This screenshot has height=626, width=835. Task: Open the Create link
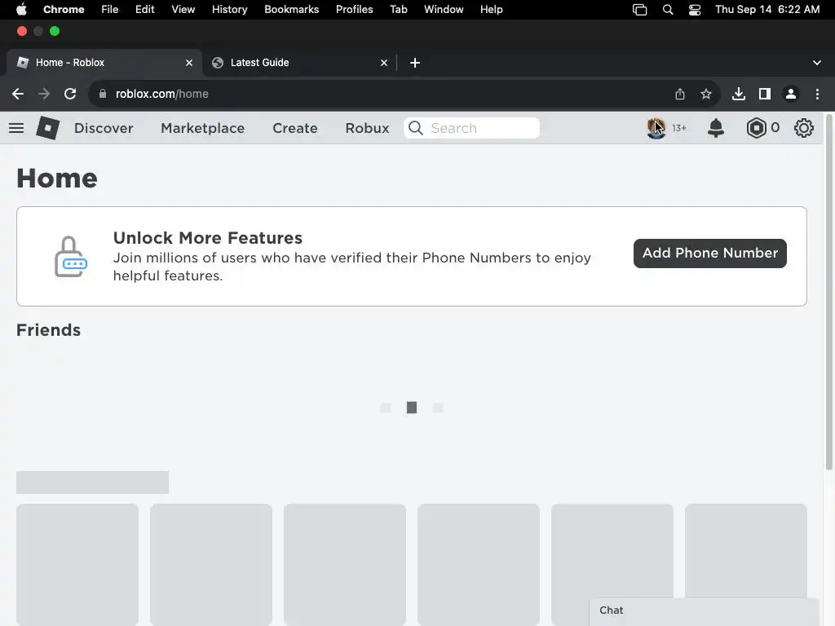[295, 128]
